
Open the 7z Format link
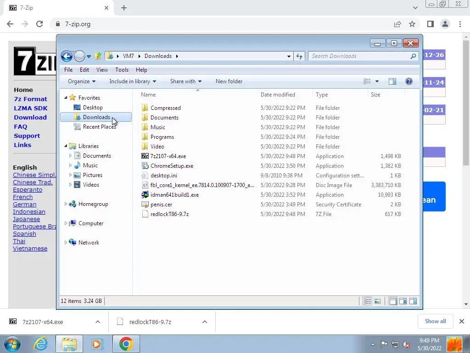[31, 99]
